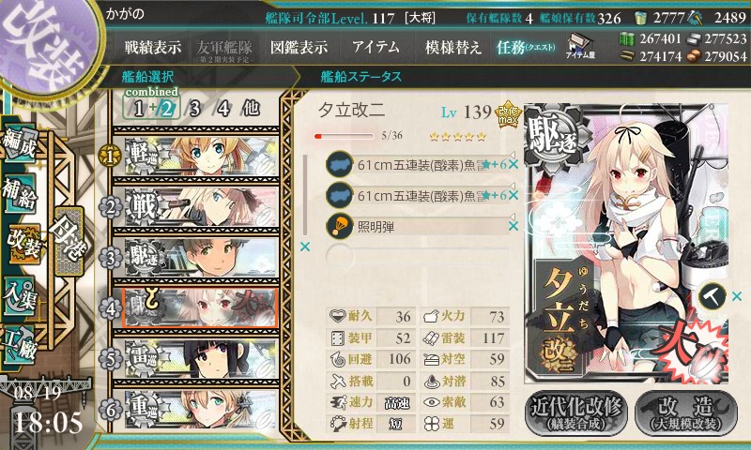The width and height of the screenshot is (751, 450).
Task: Return to port via 改装 round emblem
Action: click(x=45, y=48)
